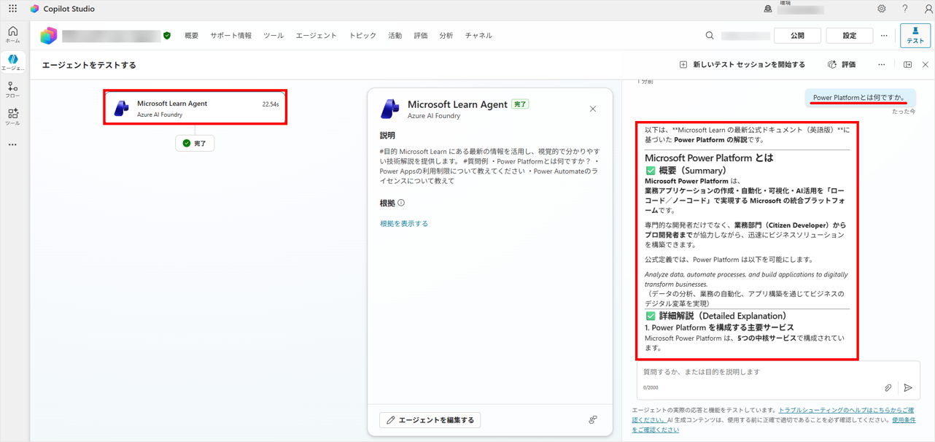Go to Home in left sidebar
Image resolution: width=935 pixels, height=442 pixels.
[12, 34]
